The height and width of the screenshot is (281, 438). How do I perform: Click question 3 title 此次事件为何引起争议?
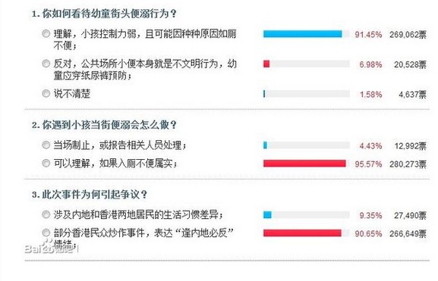[x=90, y=195]
